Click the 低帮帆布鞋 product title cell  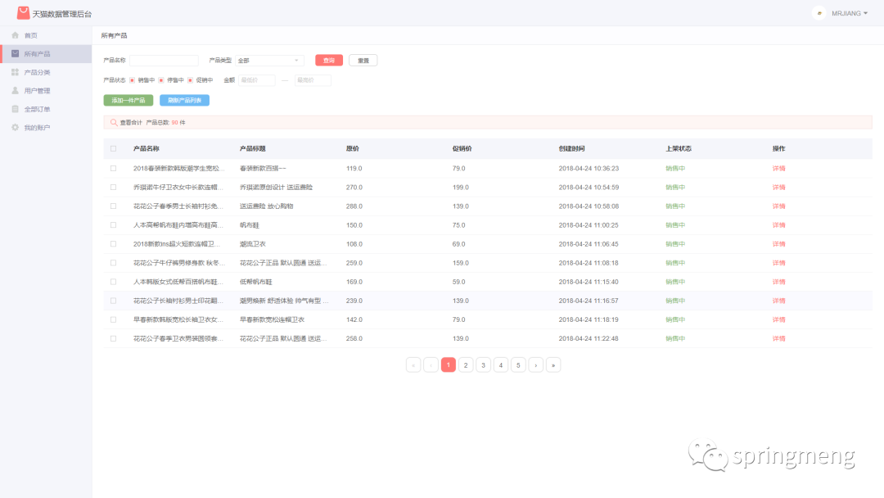coord(256,282)
